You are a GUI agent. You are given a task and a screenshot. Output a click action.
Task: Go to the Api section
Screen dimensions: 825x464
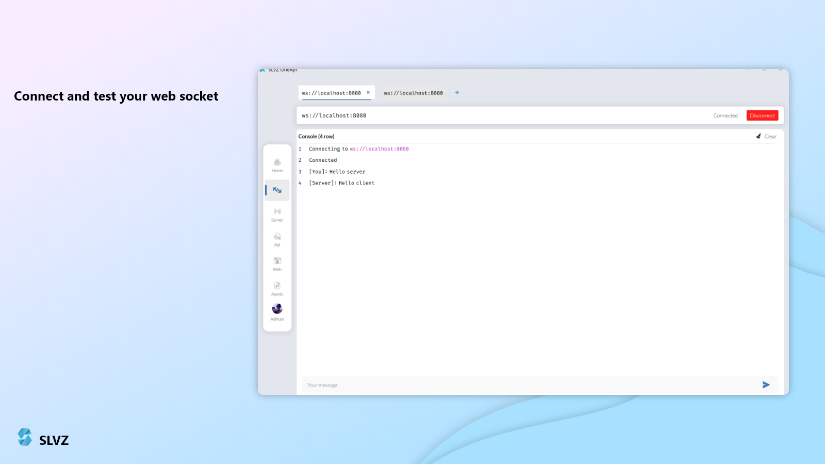pyautogui.click(x=277, y=239)
